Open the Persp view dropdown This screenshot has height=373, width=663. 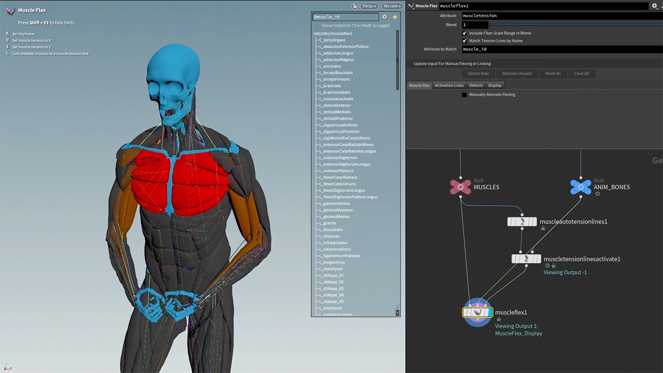pyautogui.click(x=369, y=6)
